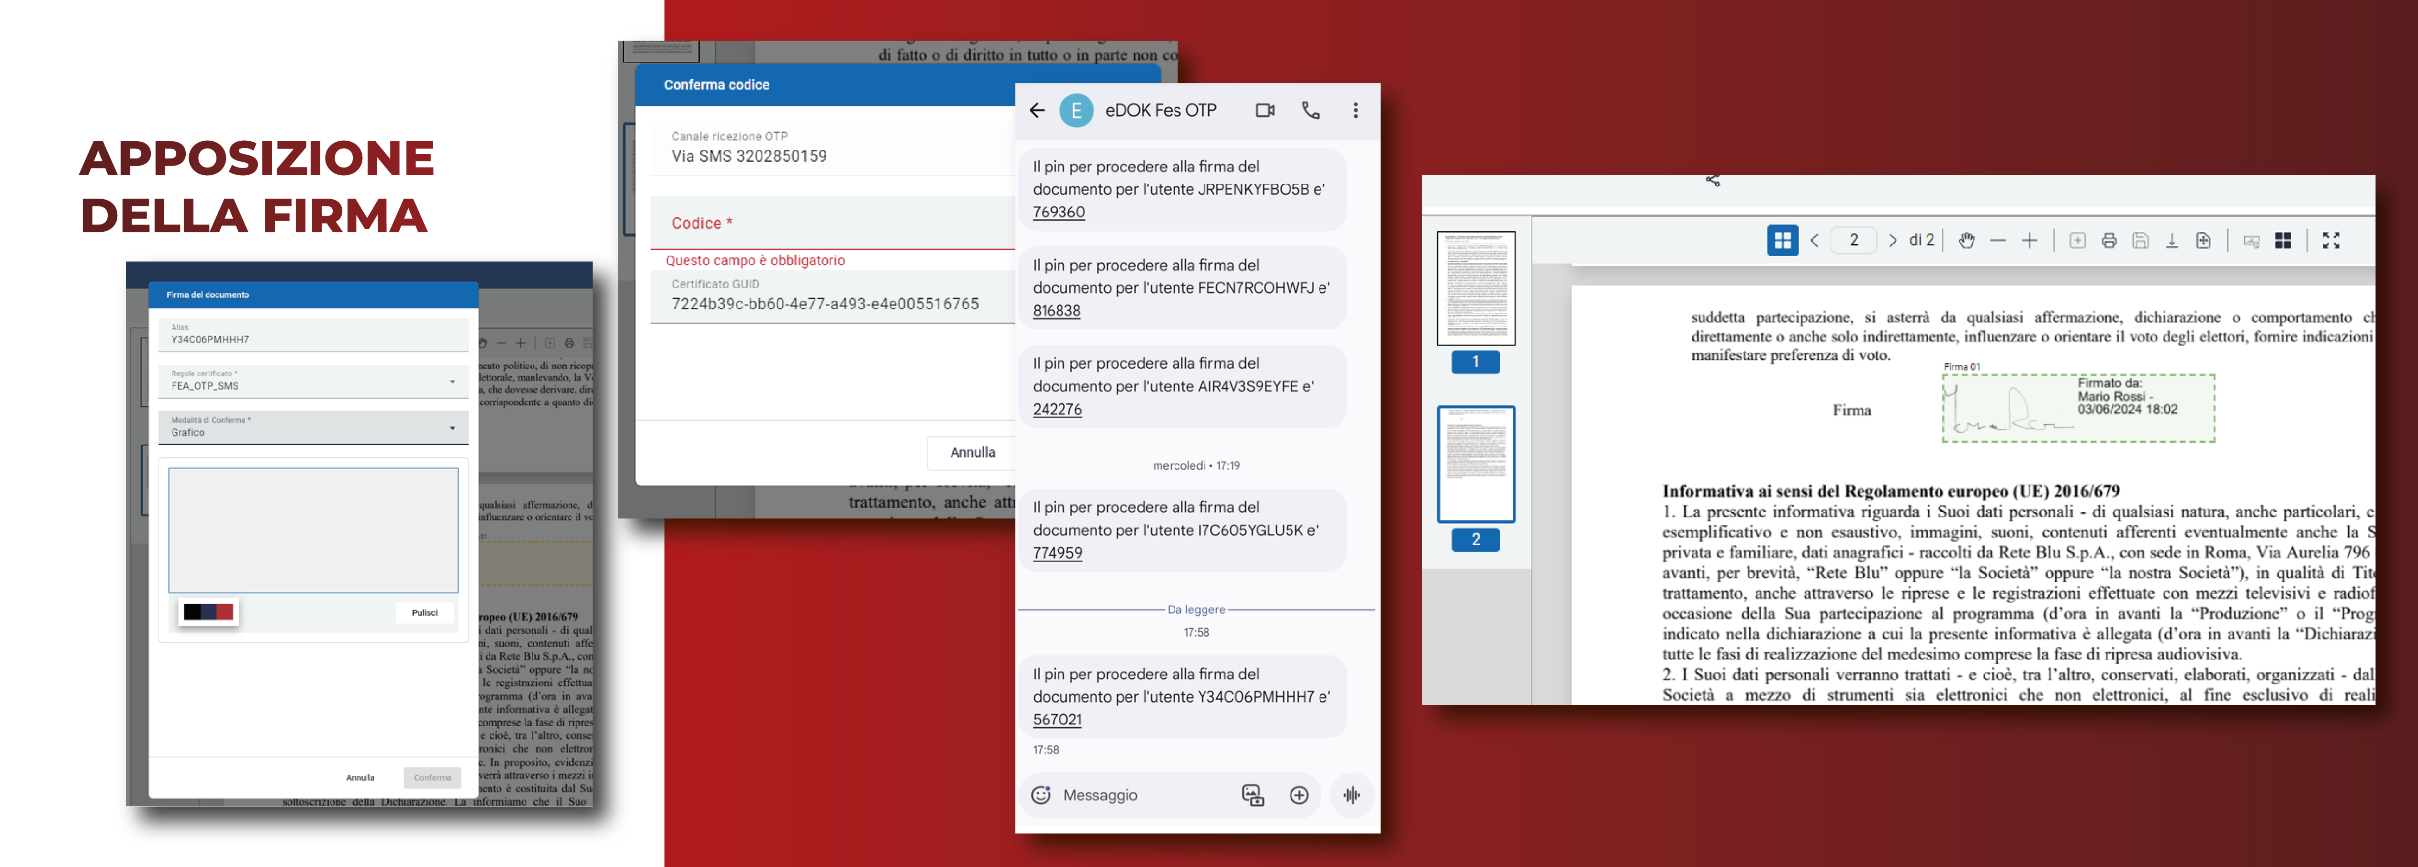Start voice message recording
Image resolution: width=2418 pixels, height=867 pixels.
pyautogui.click(x=1352, y=796)
